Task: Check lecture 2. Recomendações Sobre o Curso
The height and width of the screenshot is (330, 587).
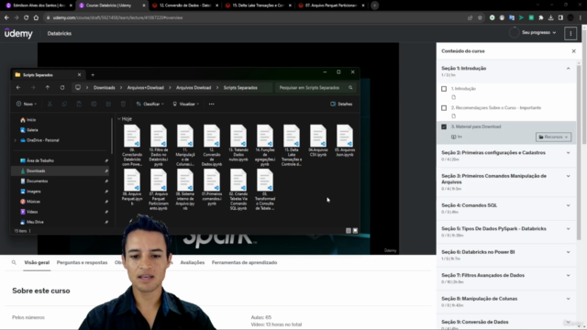Action: (444, 108)
